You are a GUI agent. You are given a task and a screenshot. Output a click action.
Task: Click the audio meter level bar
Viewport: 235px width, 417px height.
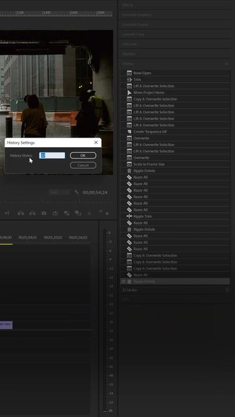pos(105,321)
